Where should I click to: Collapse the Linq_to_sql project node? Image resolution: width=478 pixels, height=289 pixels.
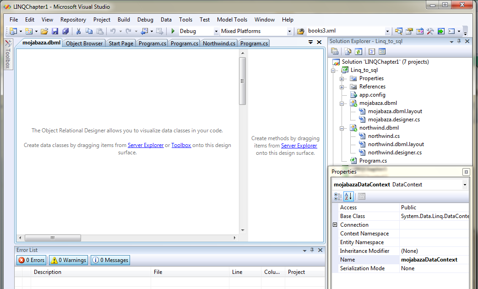click(x=333, y=71)
